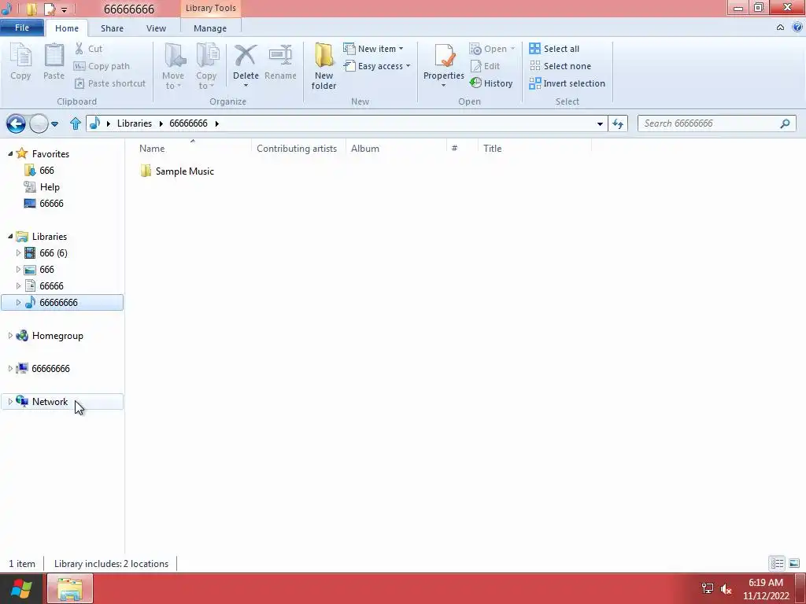Screen dimensions: 806x604
Task: Click Select all in the ribbon
Action: [554, 49]
